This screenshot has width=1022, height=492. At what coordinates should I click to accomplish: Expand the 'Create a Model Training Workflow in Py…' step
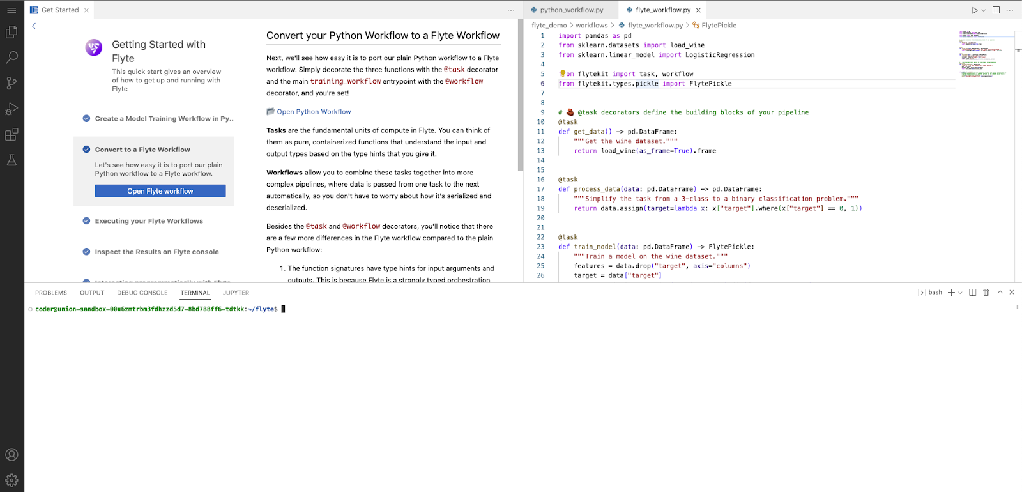click(x=165, y=119)
